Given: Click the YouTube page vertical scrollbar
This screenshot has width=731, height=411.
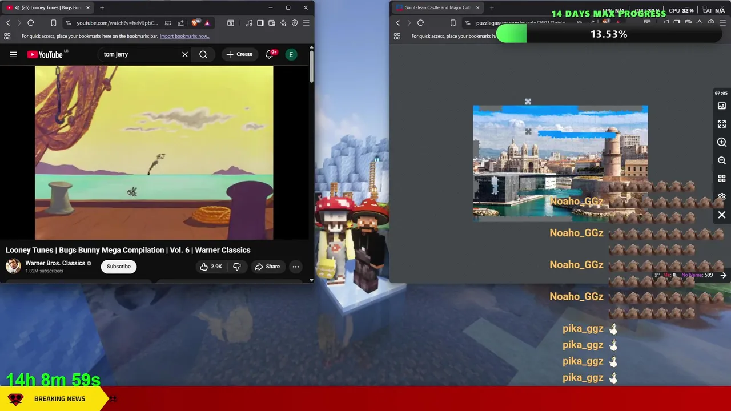Looking at the screenshot, I should point(312,66).
